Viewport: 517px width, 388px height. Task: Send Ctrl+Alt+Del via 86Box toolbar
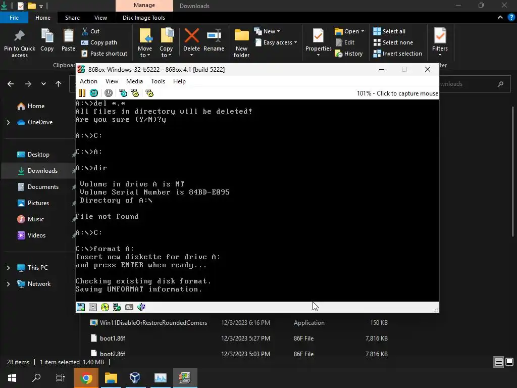pos(123,93)
